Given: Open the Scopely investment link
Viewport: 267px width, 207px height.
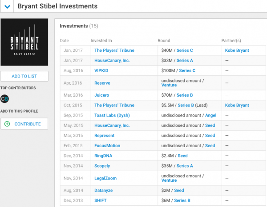Looking at the screenshot, I should pyautogui.click(x=102, y=166).
